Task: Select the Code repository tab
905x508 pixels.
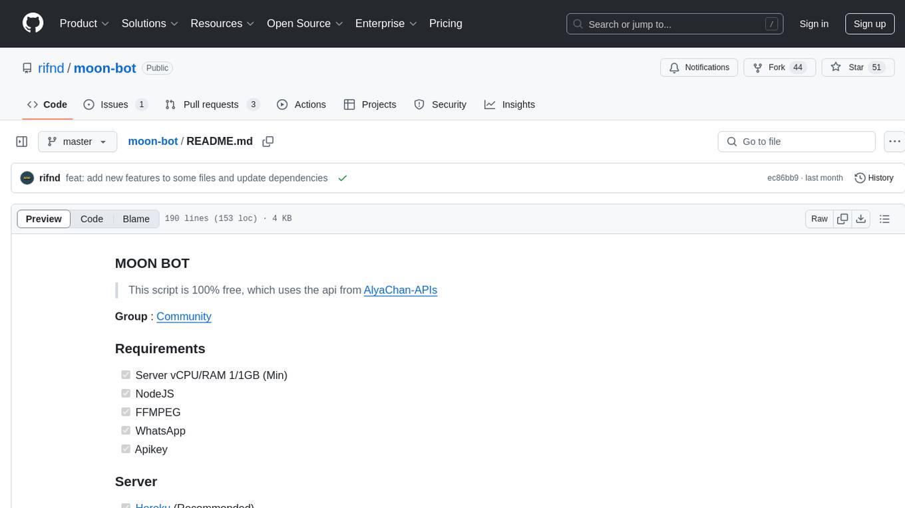Action: (47, 104)
